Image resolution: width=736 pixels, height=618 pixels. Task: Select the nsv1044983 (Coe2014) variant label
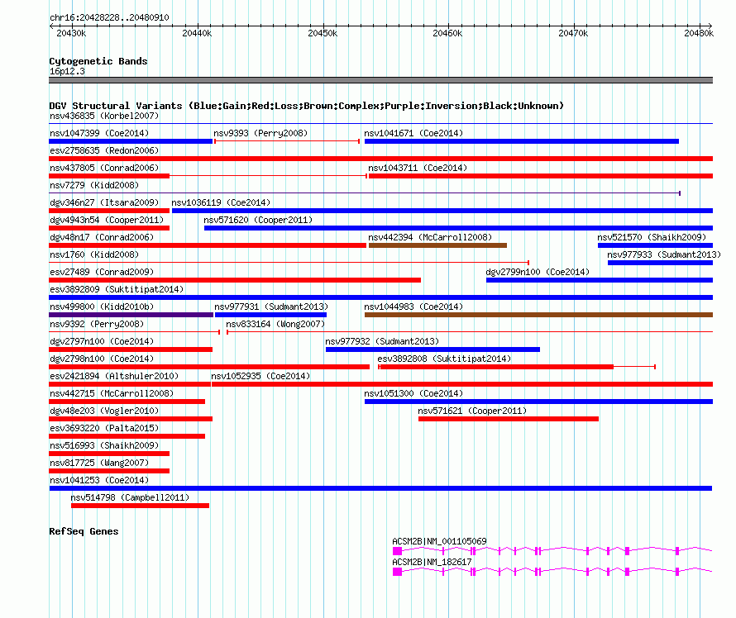click(x=413, y=307)
